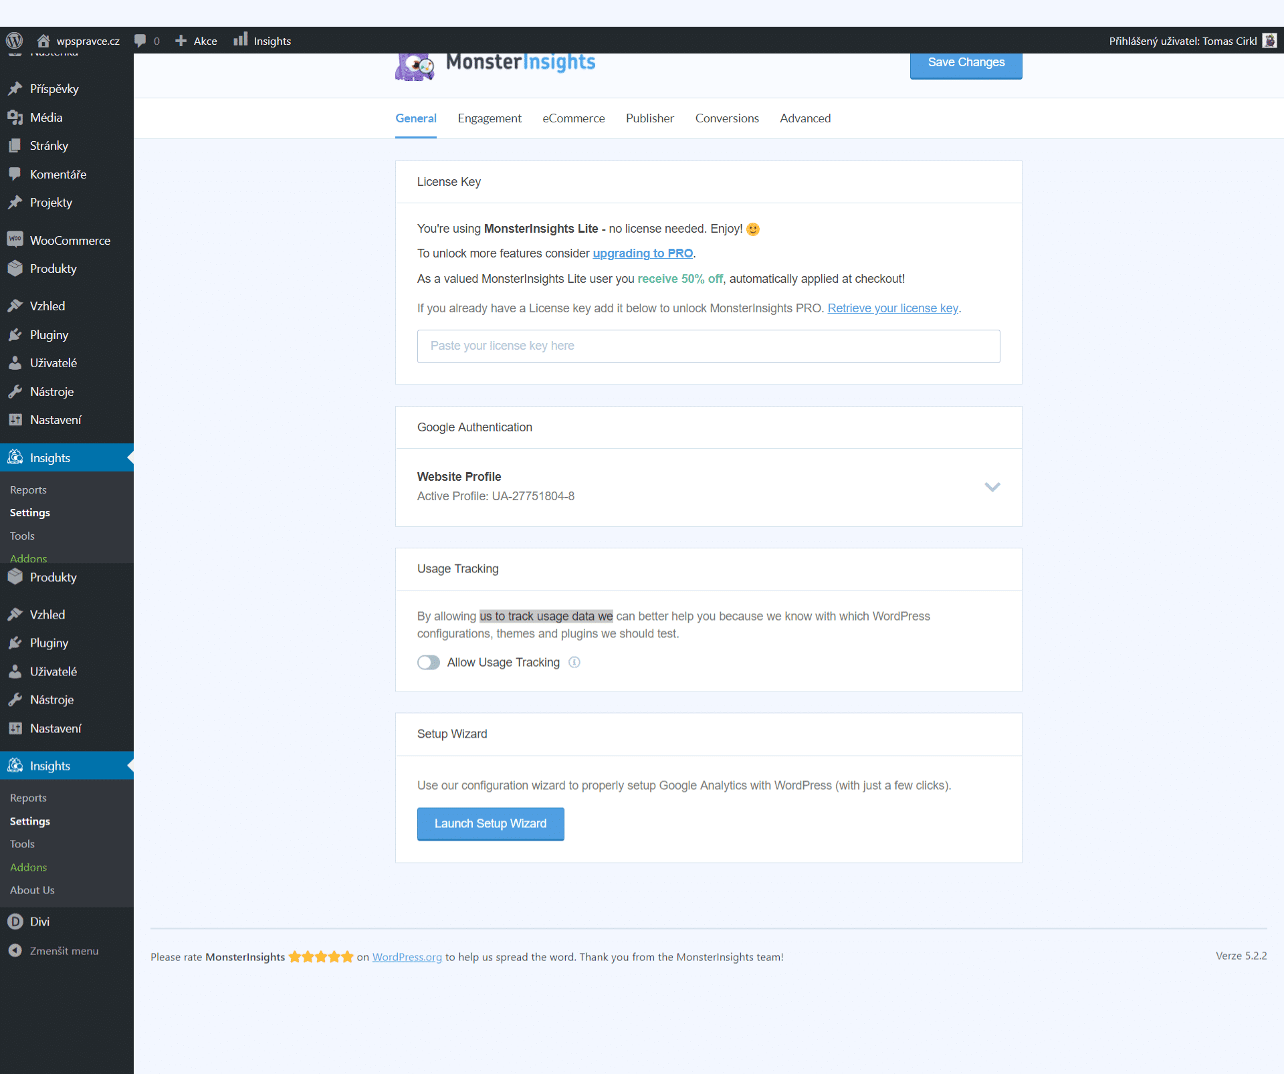Viewport: 1284px width, 1074px height.
Task: Open the Komentáře sidebar icon
Action: [15, 174]
